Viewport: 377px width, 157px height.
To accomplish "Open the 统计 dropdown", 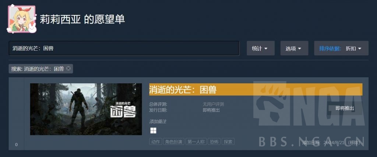I will tap(261, 48).
